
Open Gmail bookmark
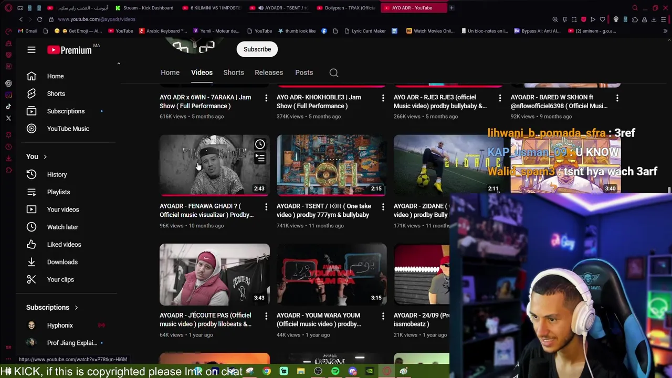point(27,31)
